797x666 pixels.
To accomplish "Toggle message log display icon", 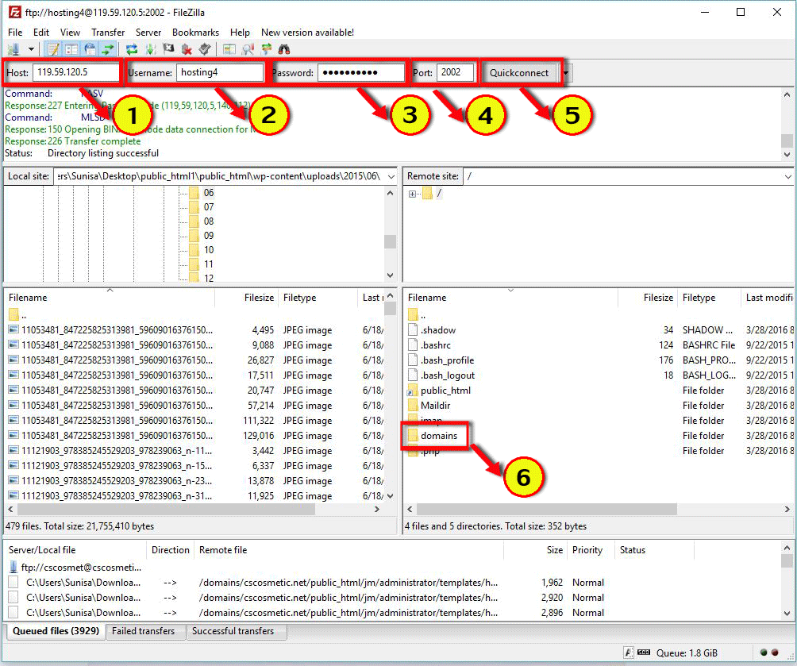I will [53, 49].
